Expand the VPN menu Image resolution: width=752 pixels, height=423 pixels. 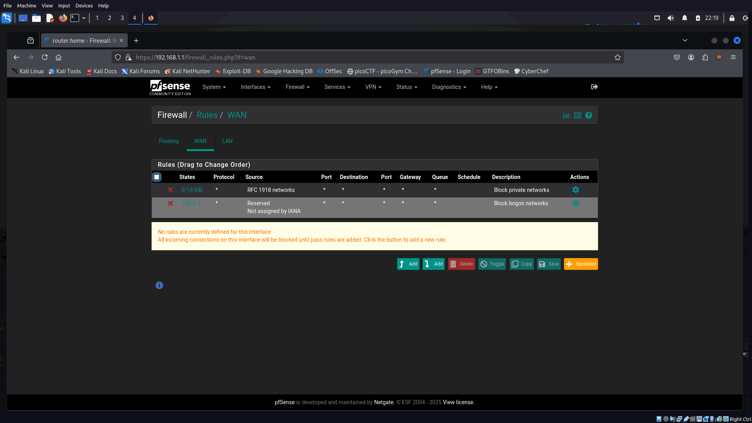point(373,87)
